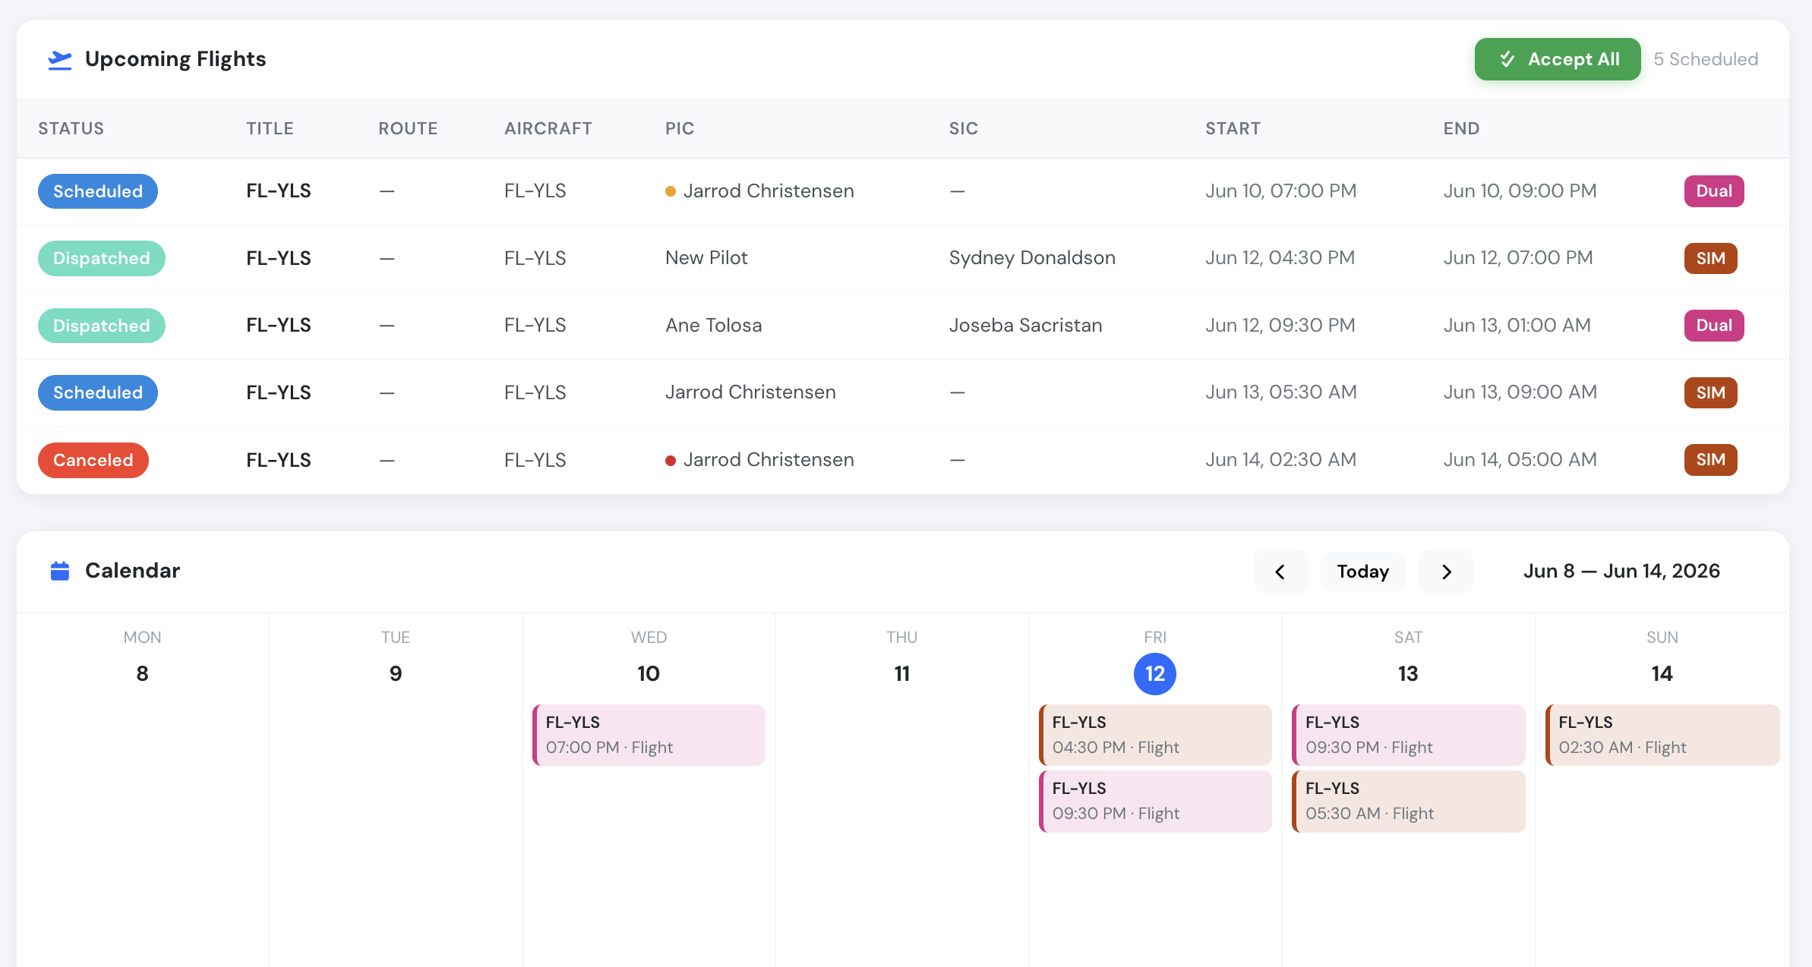Image resolution: width=1812 pixels, height=967 pixels.
Task: Click the START column header
Action: (x=1233, y=128)
